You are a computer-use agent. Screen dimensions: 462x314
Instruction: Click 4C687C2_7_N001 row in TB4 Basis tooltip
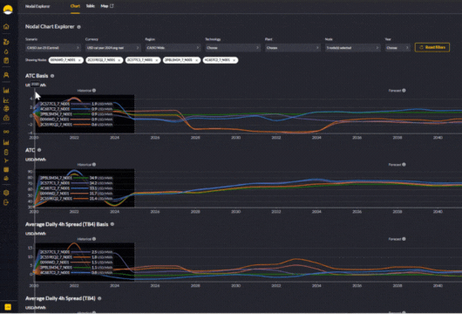(x=76, y=273)
